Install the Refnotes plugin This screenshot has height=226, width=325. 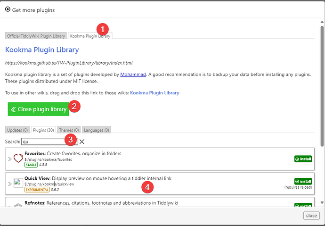(x=303, y=205)
